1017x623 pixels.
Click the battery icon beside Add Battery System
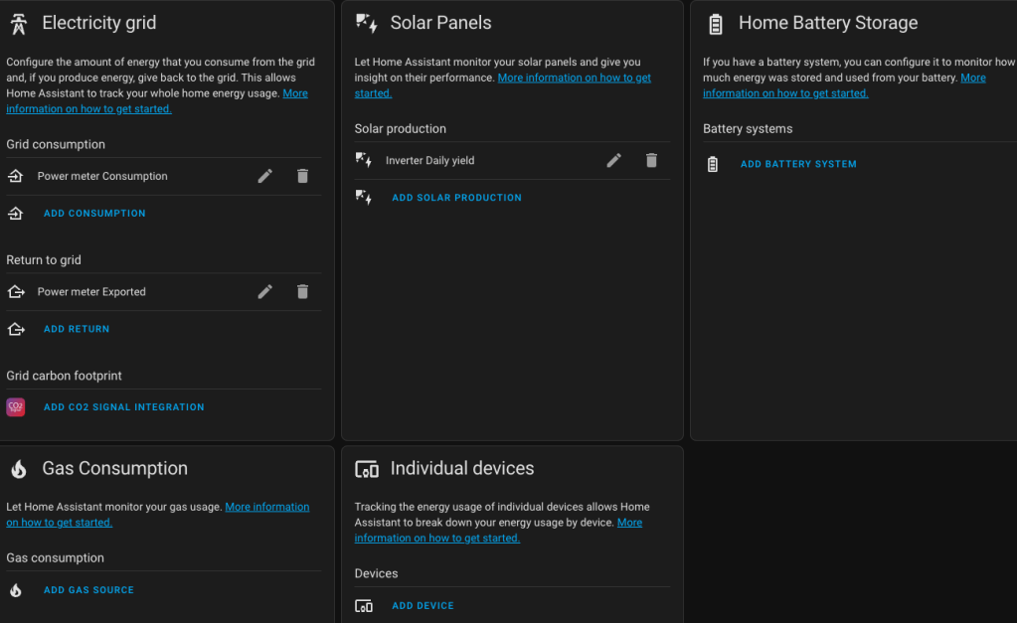coord(712,164)
